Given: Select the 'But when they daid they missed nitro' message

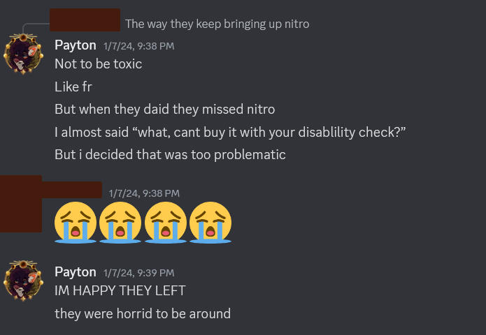Looking at the screenshot, I should (165, 110).
